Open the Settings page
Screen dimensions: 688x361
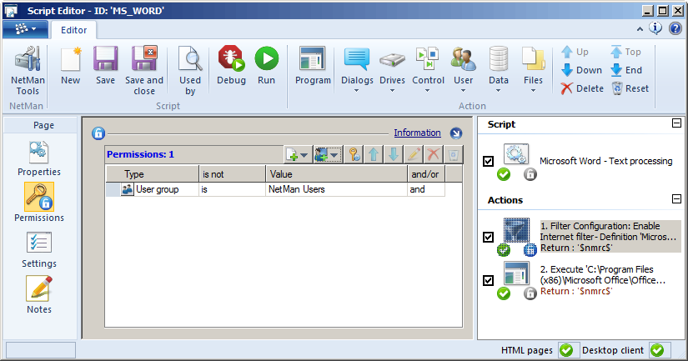click(x=39, y=249)
